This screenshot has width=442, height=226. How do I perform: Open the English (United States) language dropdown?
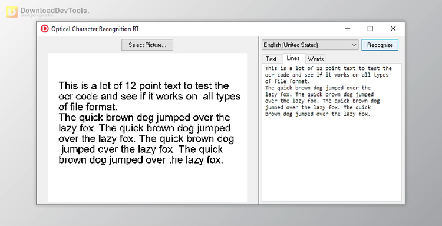pos(310,45)
